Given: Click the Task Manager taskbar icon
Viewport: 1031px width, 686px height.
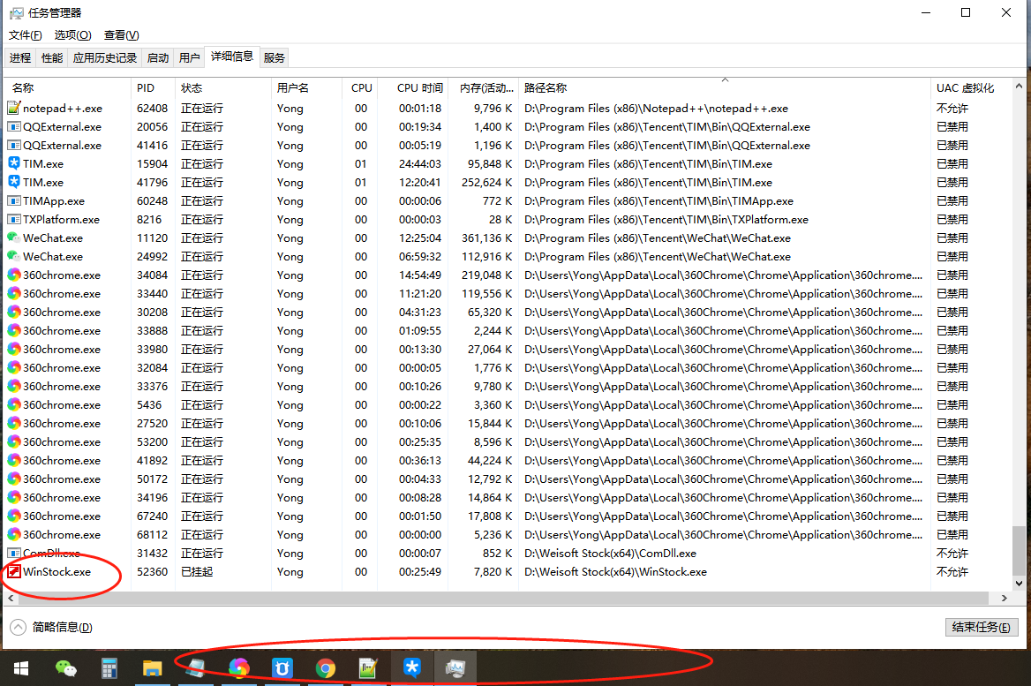Looking at the screenshot, I should [455, 668].
